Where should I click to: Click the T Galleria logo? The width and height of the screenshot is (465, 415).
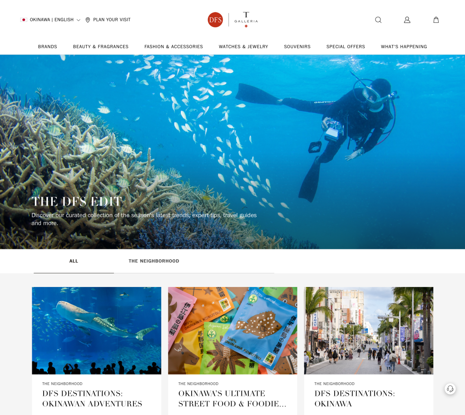point(246,20)
